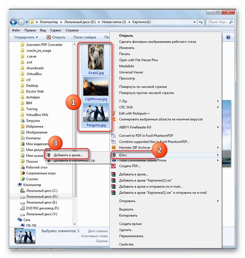Click the Сеть network icon
Screen dimensions: 245x258
20,220
